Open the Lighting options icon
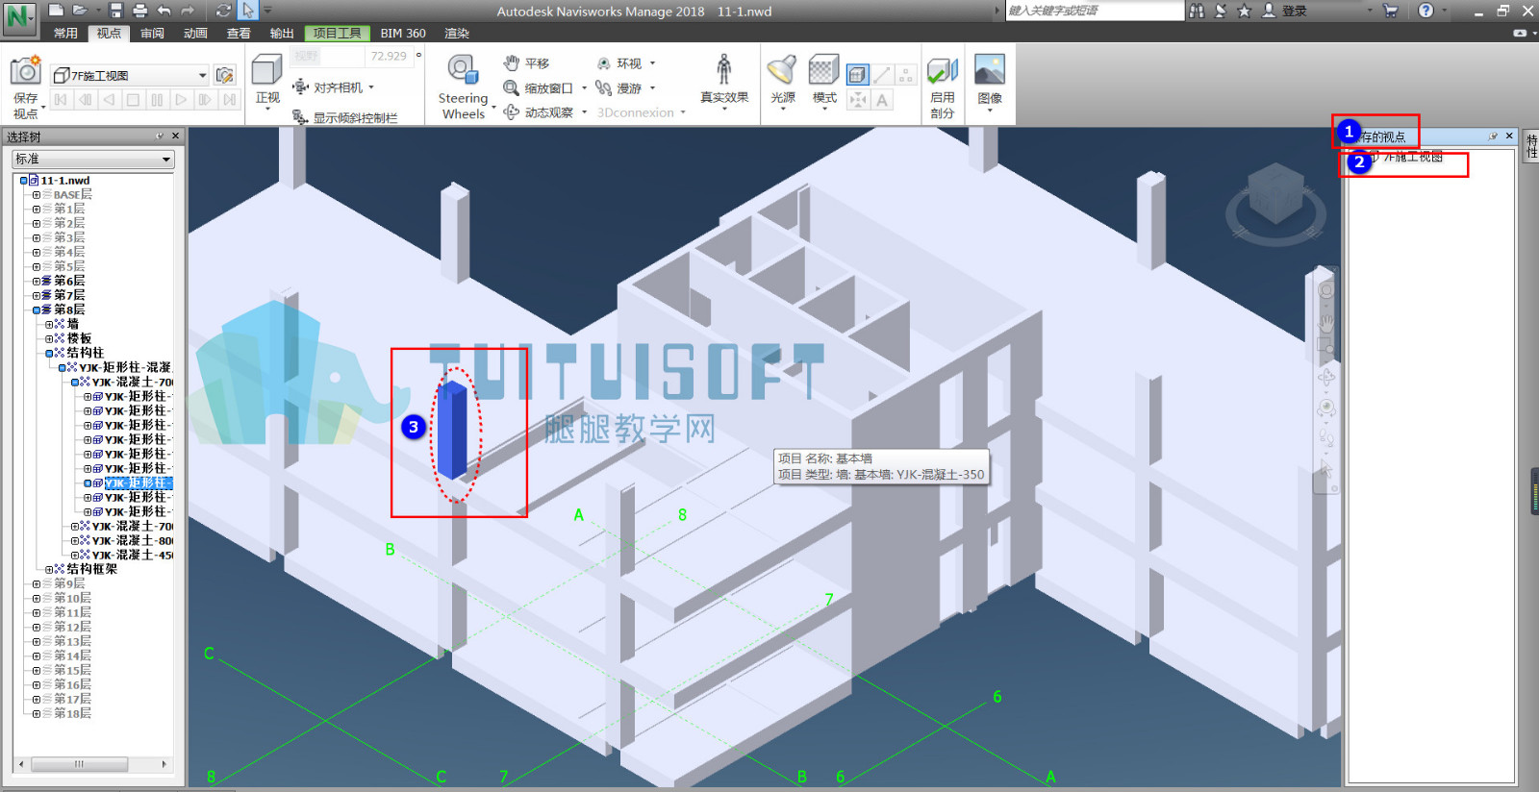This screenshot has height=792, width=1539. (x=782, y=70)
